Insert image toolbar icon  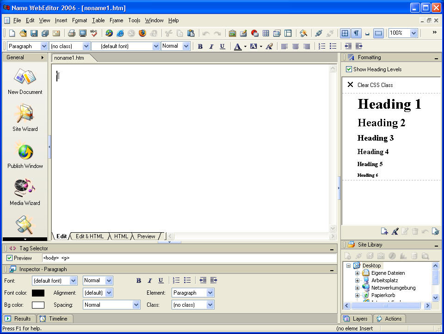point(233,33)
